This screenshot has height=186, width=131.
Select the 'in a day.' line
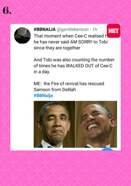[42, 72]
